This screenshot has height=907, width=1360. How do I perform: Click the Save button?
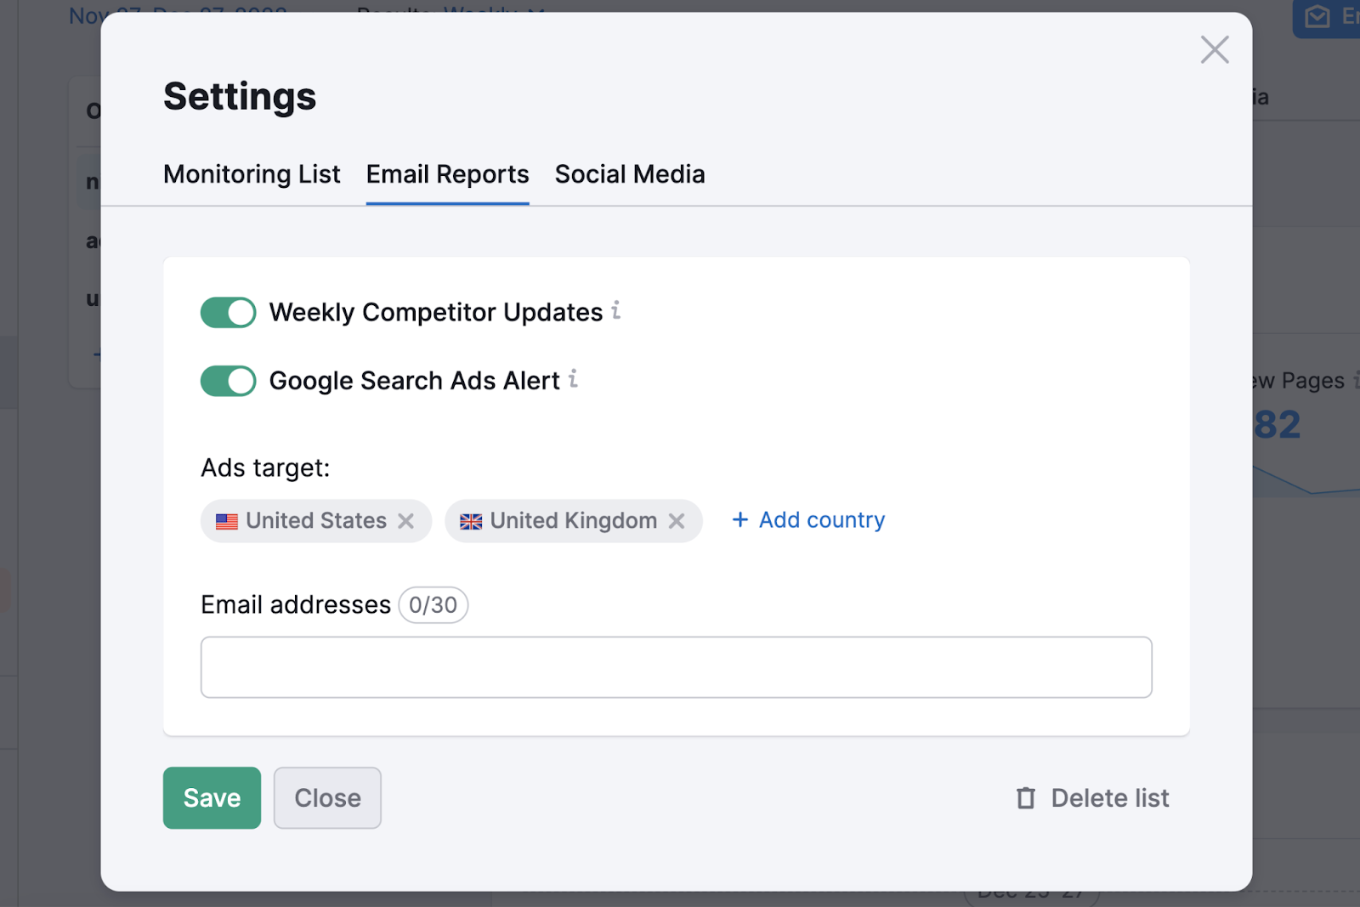212,798
